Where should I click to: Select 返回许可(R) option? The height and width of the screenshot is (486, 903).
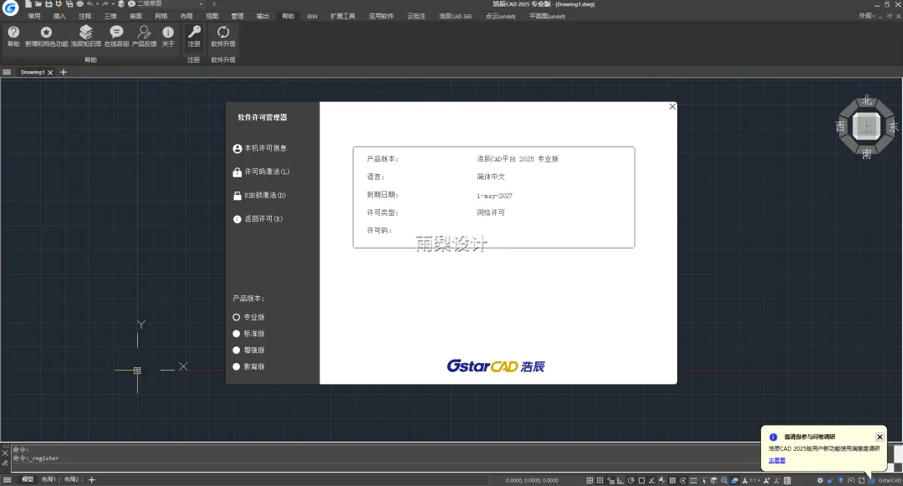258,219
